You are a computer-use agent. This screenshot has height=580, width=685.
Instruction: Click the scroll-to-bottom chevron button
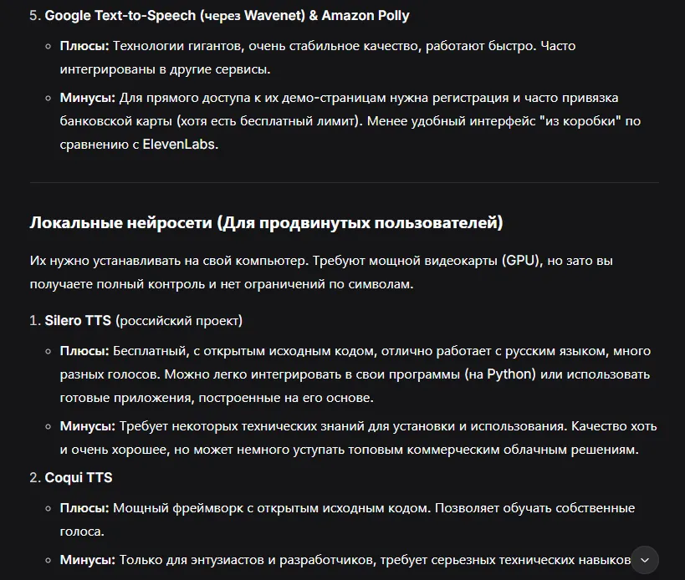pyautogui.click(x=645, y=560)
